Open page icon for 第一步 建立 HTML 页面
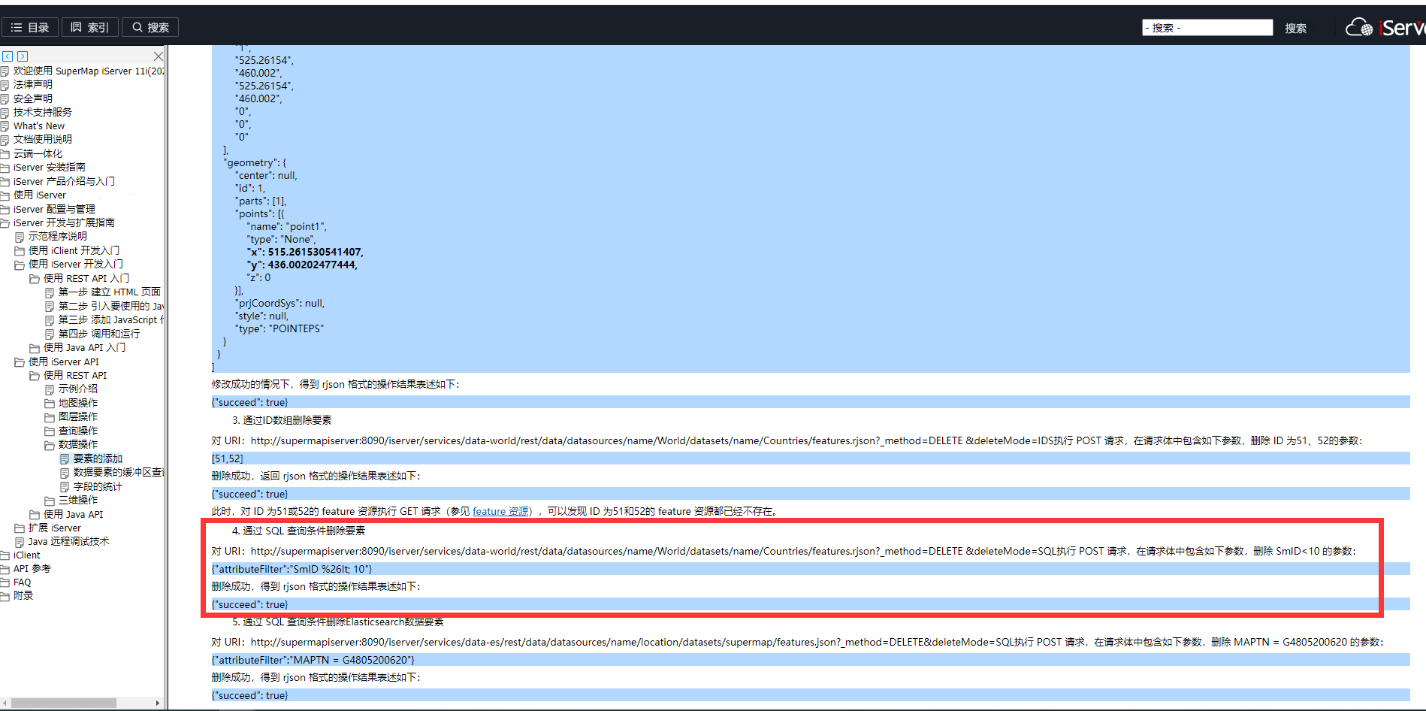The height and width of the screenshot is (711, 1426). (x=50, y=292)
